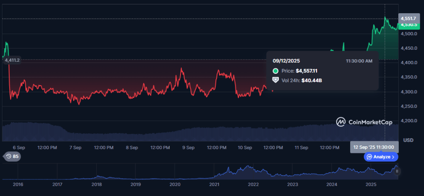Image resolution: width=424 pixels, height=196 pixels.
Task: Click the icon inside the Analyze button
Action: pyautogui.click(x=369, y=157)
